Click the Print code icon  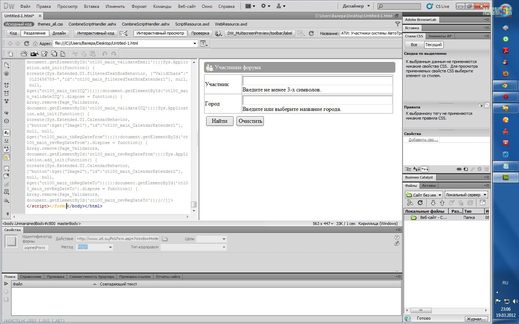pos(63,54)
